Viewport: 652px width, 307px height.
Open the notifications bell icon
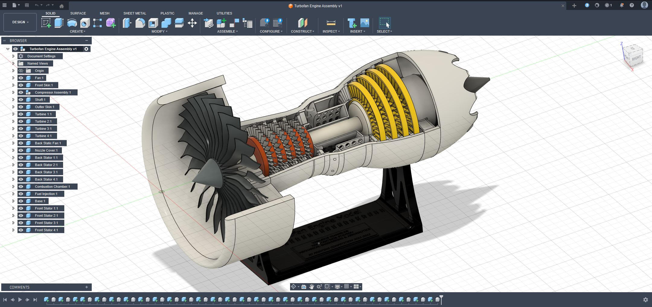pyautogui.click(x=622, y=5)
